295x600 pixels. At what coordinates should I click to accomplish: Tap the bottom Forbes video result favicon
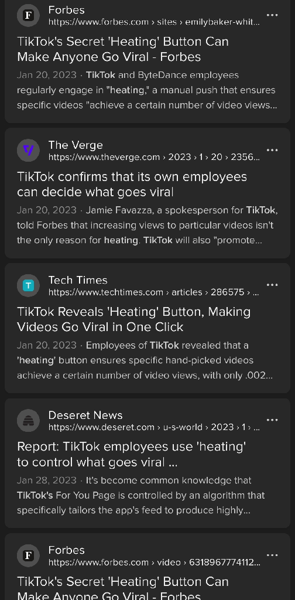point(28,555)
